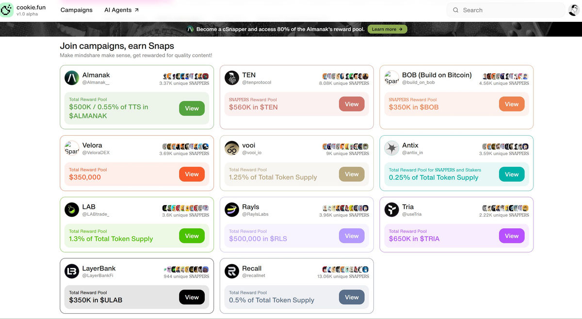Viewport: 582px width, 319px height.
Task: View the LayerBank campaign
Action: (192, 297)
